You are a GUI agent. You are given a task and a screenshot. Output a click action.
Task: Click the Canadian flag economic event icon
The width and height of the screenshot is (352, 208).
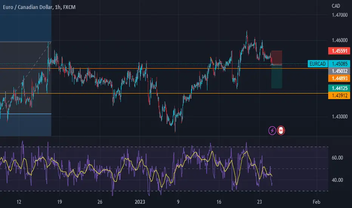(x=281, y=130)
